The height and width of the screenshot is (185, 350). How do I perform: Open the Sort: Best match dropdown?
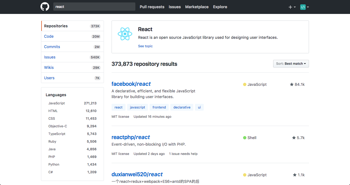291,64
